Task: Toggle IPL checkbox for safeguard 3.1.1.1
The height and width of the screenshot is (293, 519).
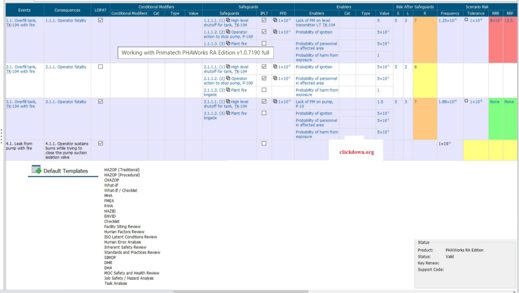Action: point(264,101)
